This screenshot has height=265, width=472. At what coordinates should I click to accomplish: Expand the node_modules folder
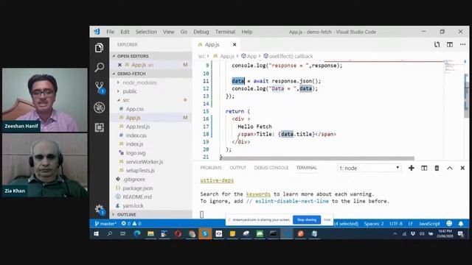click(x=139, y=82)
